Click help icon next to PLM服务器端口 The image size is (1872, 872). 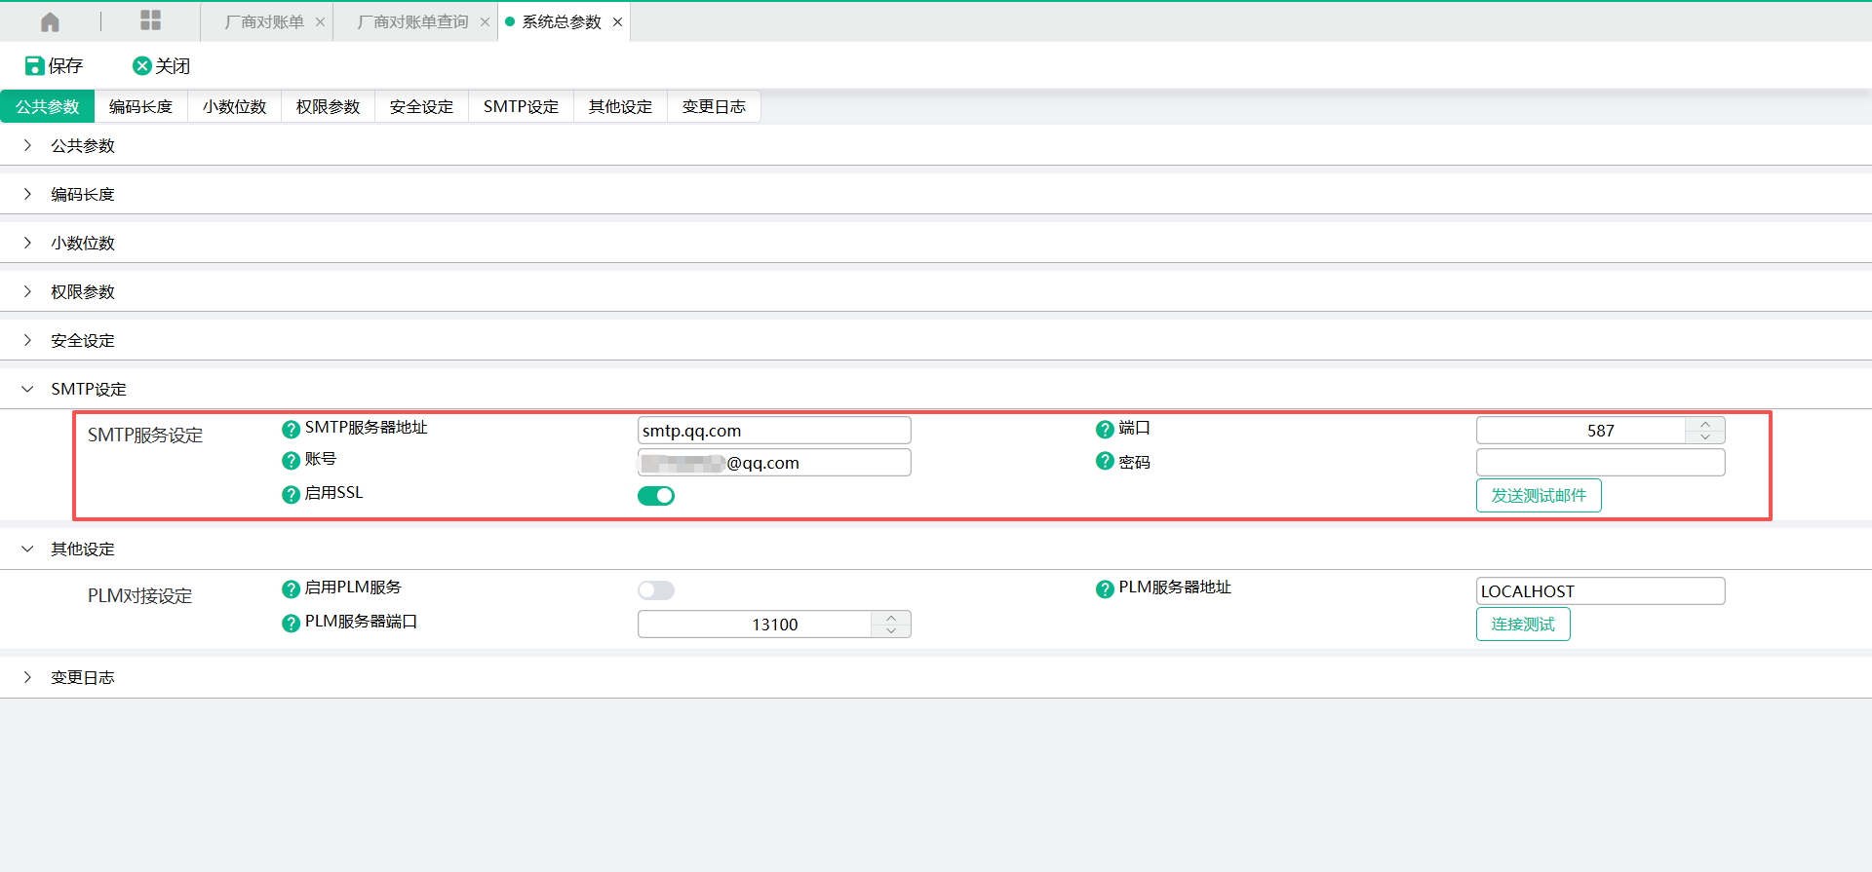coord(291,624)
